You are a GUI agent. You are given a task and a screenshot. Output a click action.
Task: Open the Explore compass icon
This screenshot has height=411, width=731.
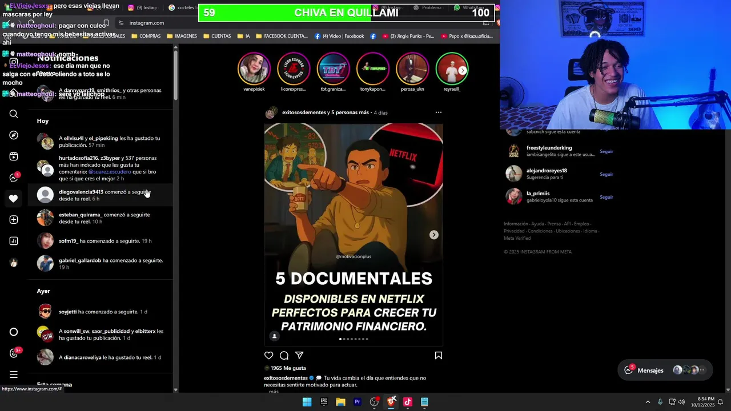coord(14,135)
